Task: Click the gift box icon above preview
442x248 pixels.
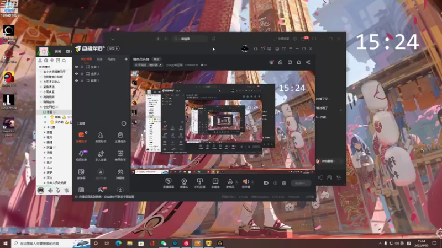Action: tap(271, 62)
